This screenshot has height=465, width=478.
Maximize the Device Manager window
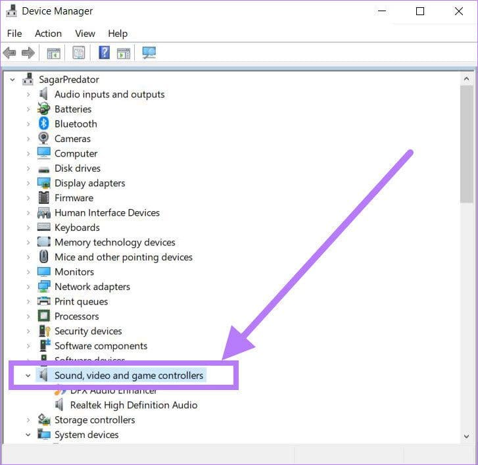tap(420, 11)
